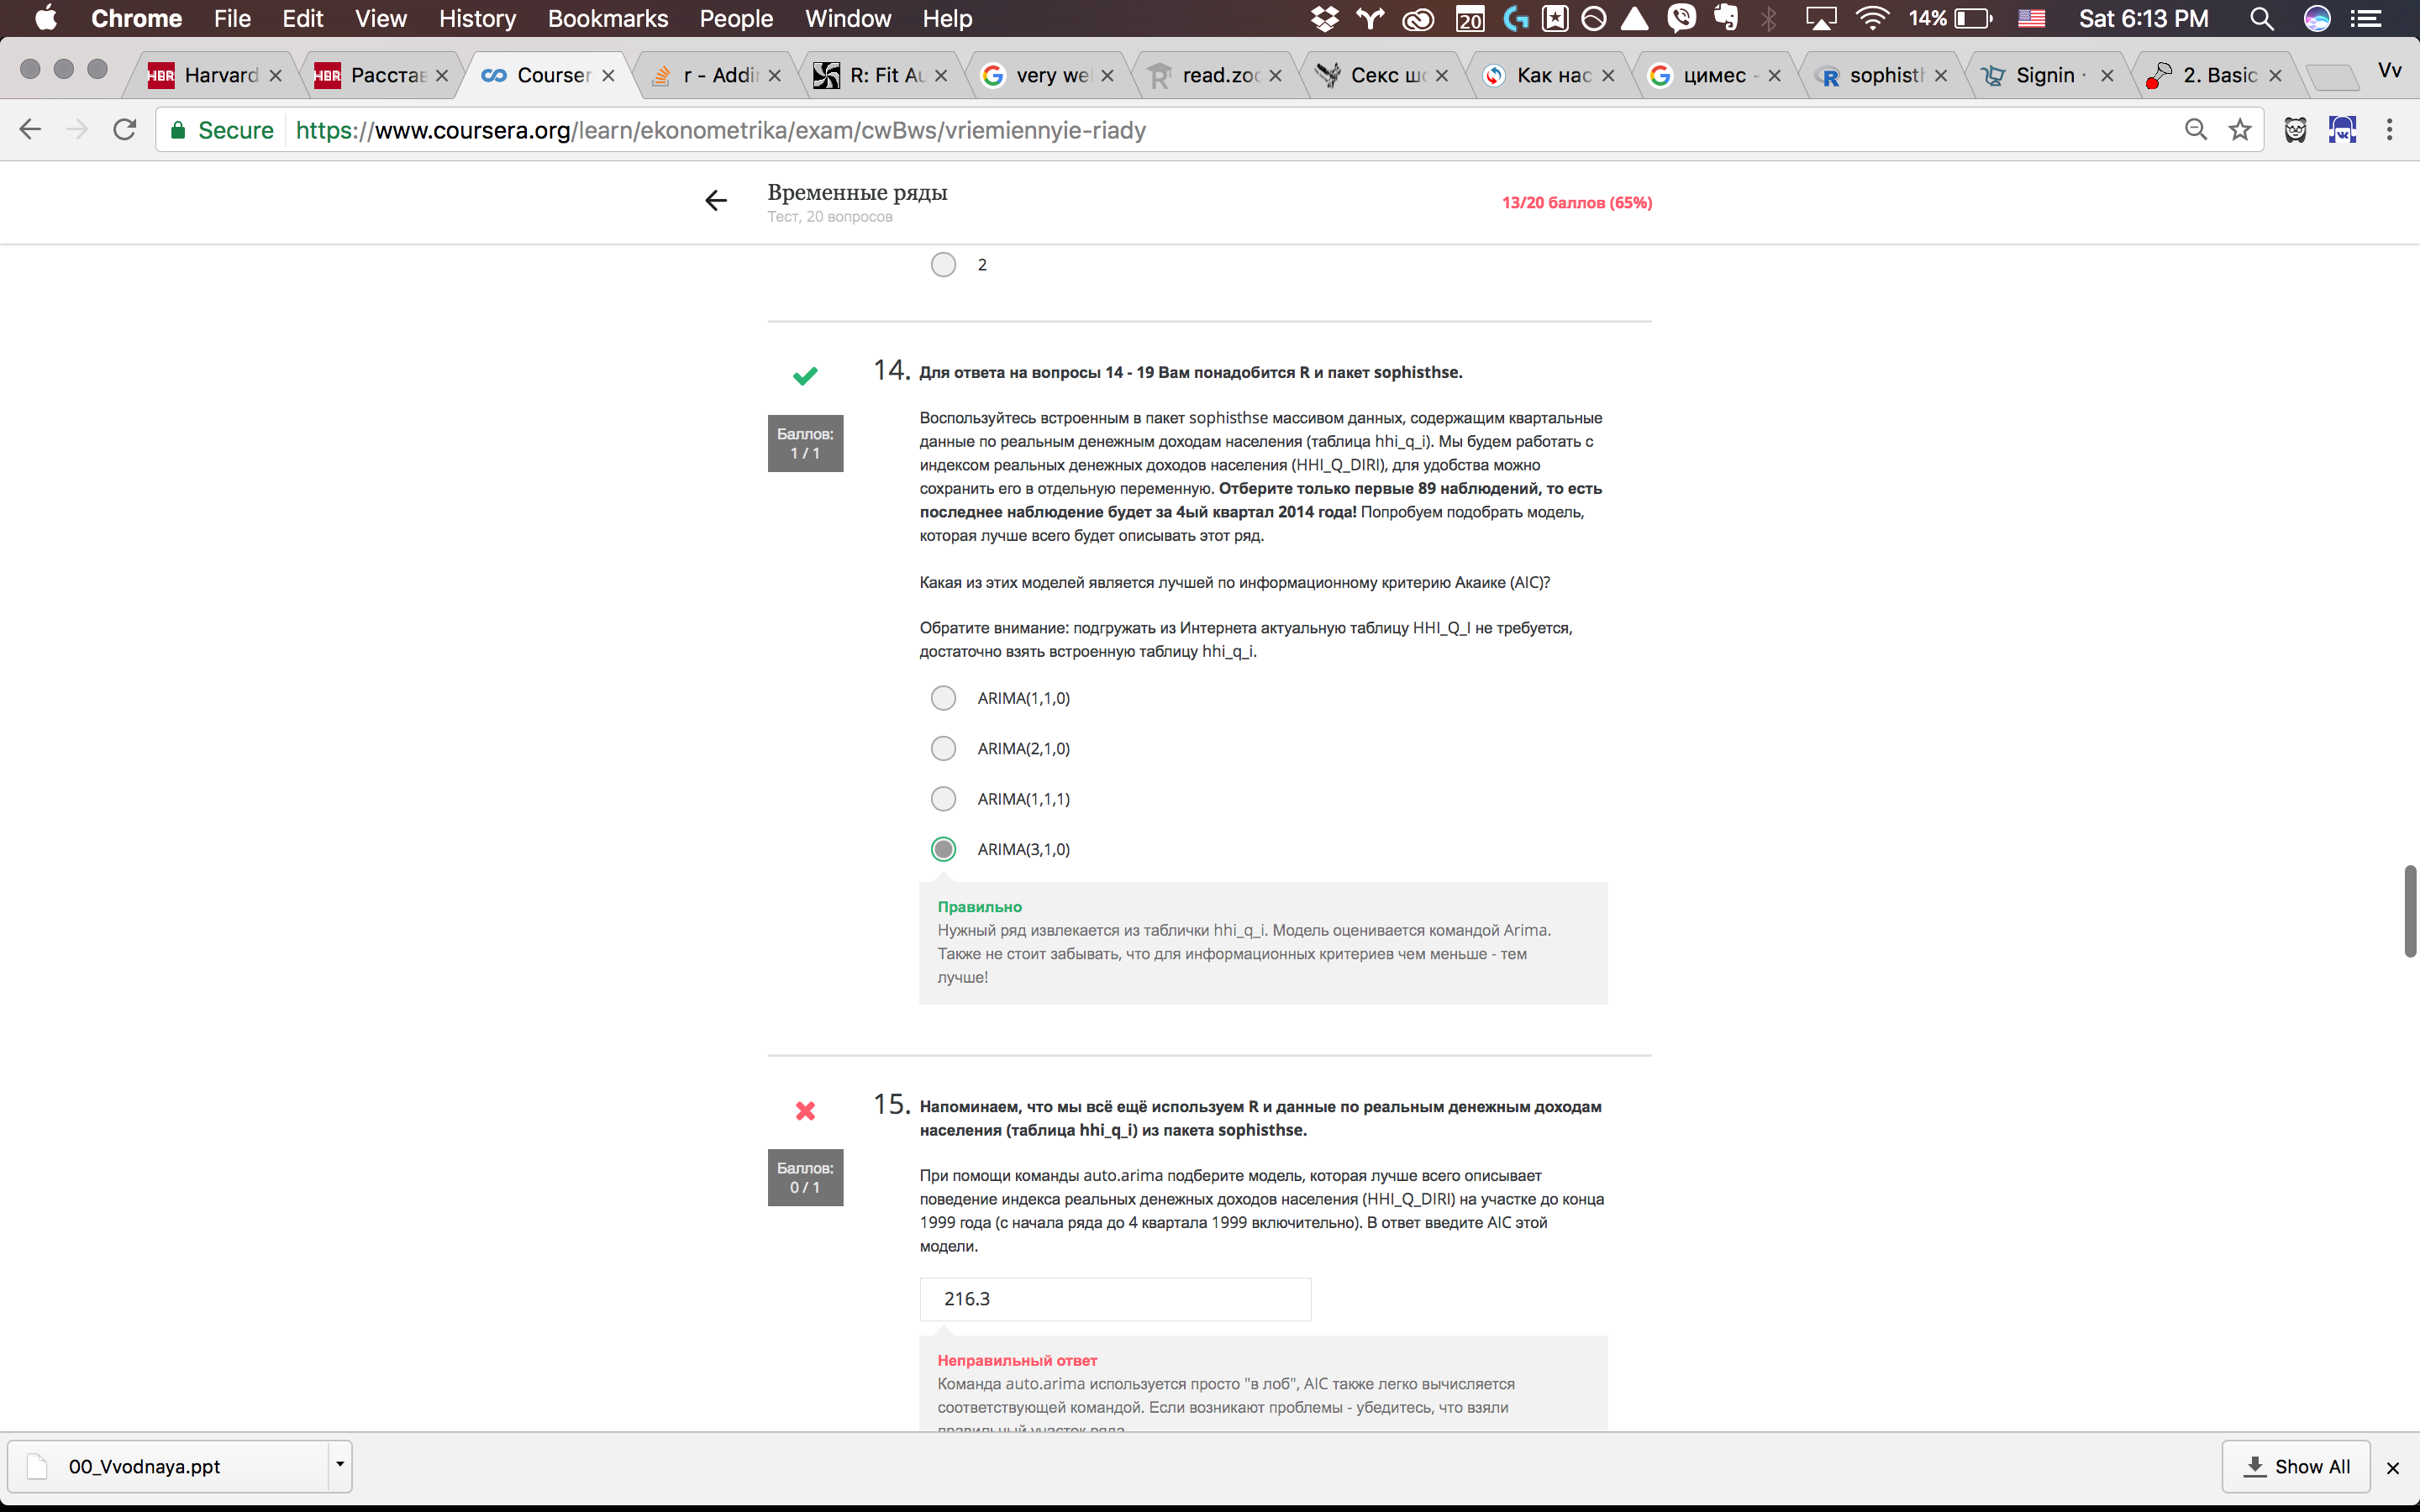Close the downloads bar
Screen dimensions: 2420x1512
pyautogui.click(x=2393, y=1467)
